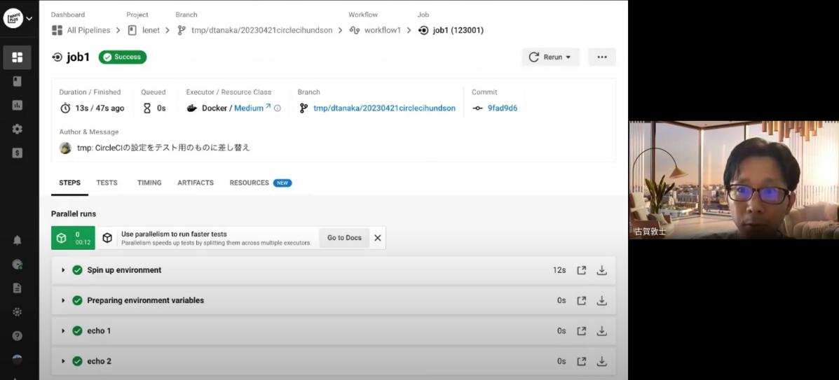
Task: Select parallel run 0 green box
Action: 73,238
